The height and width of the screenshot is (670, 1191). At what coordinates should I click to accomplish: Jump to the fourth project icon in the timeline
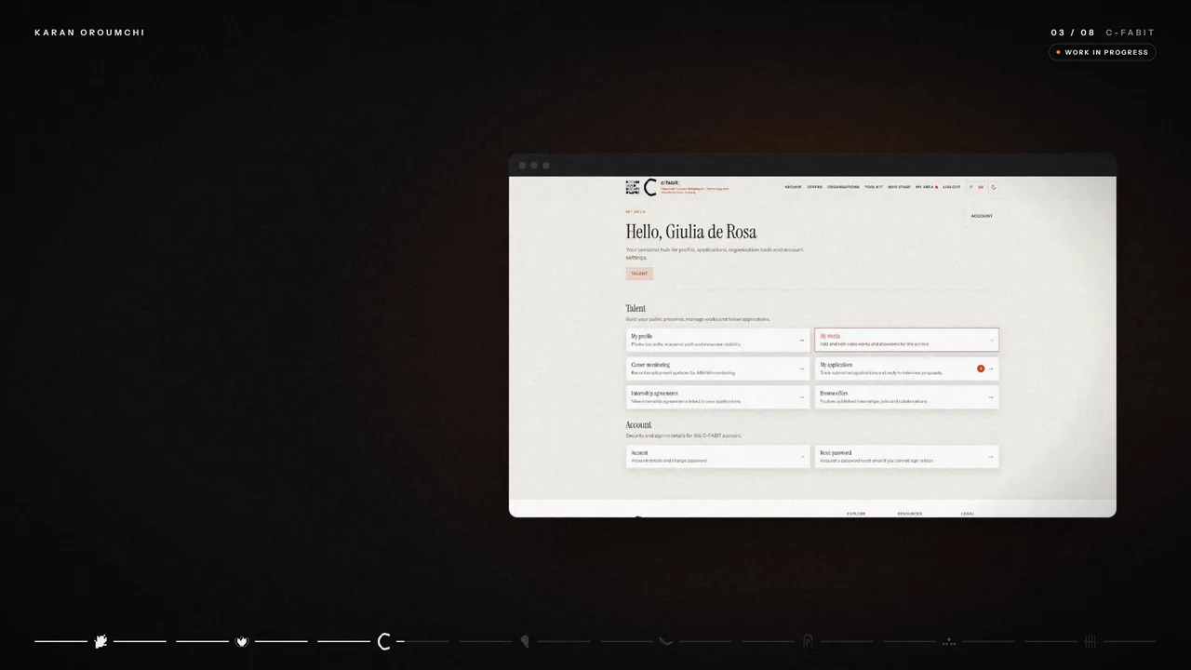point(525,641)
